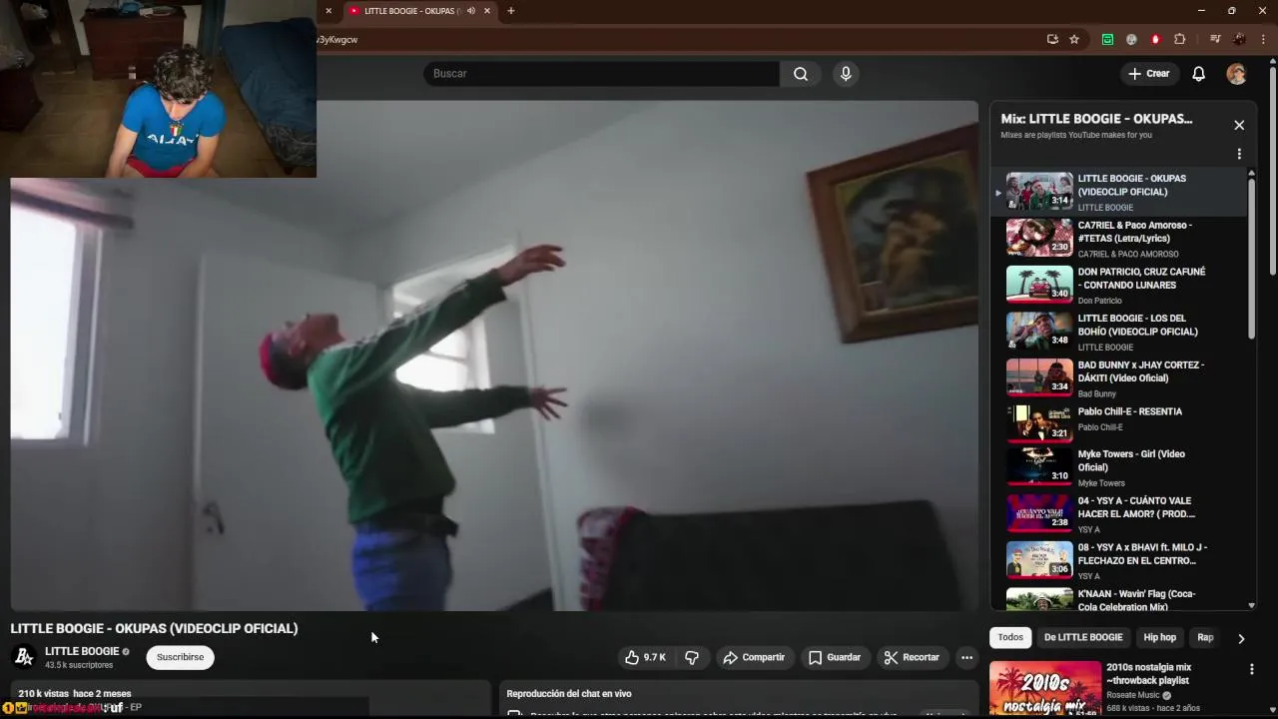Select the Rap filter chip
The image size is (1278, 719).
coord(1205,637)
